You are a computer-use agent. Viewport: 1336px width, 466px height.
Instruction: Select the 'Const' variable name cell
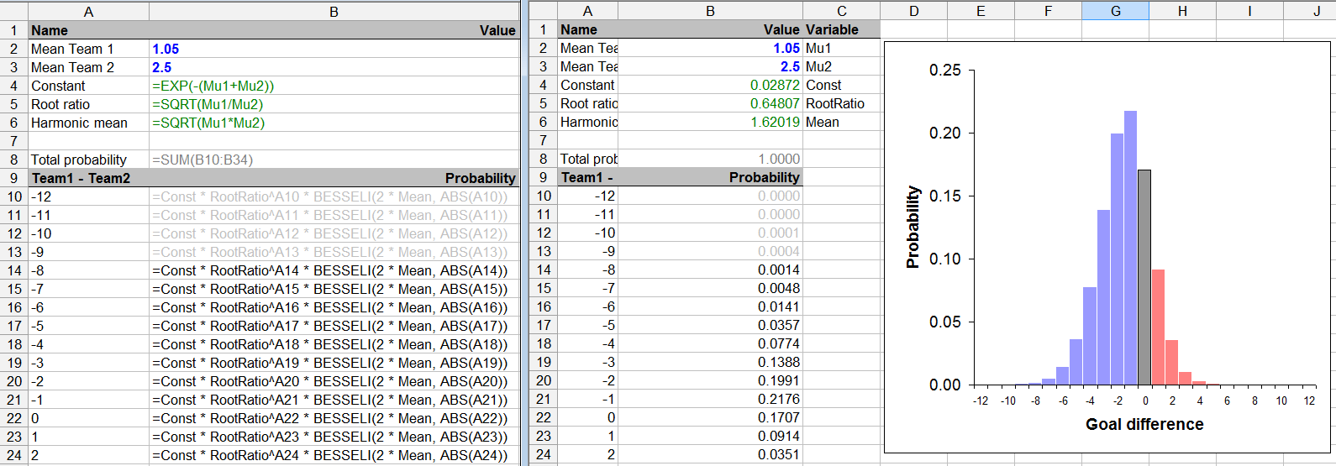841,85
